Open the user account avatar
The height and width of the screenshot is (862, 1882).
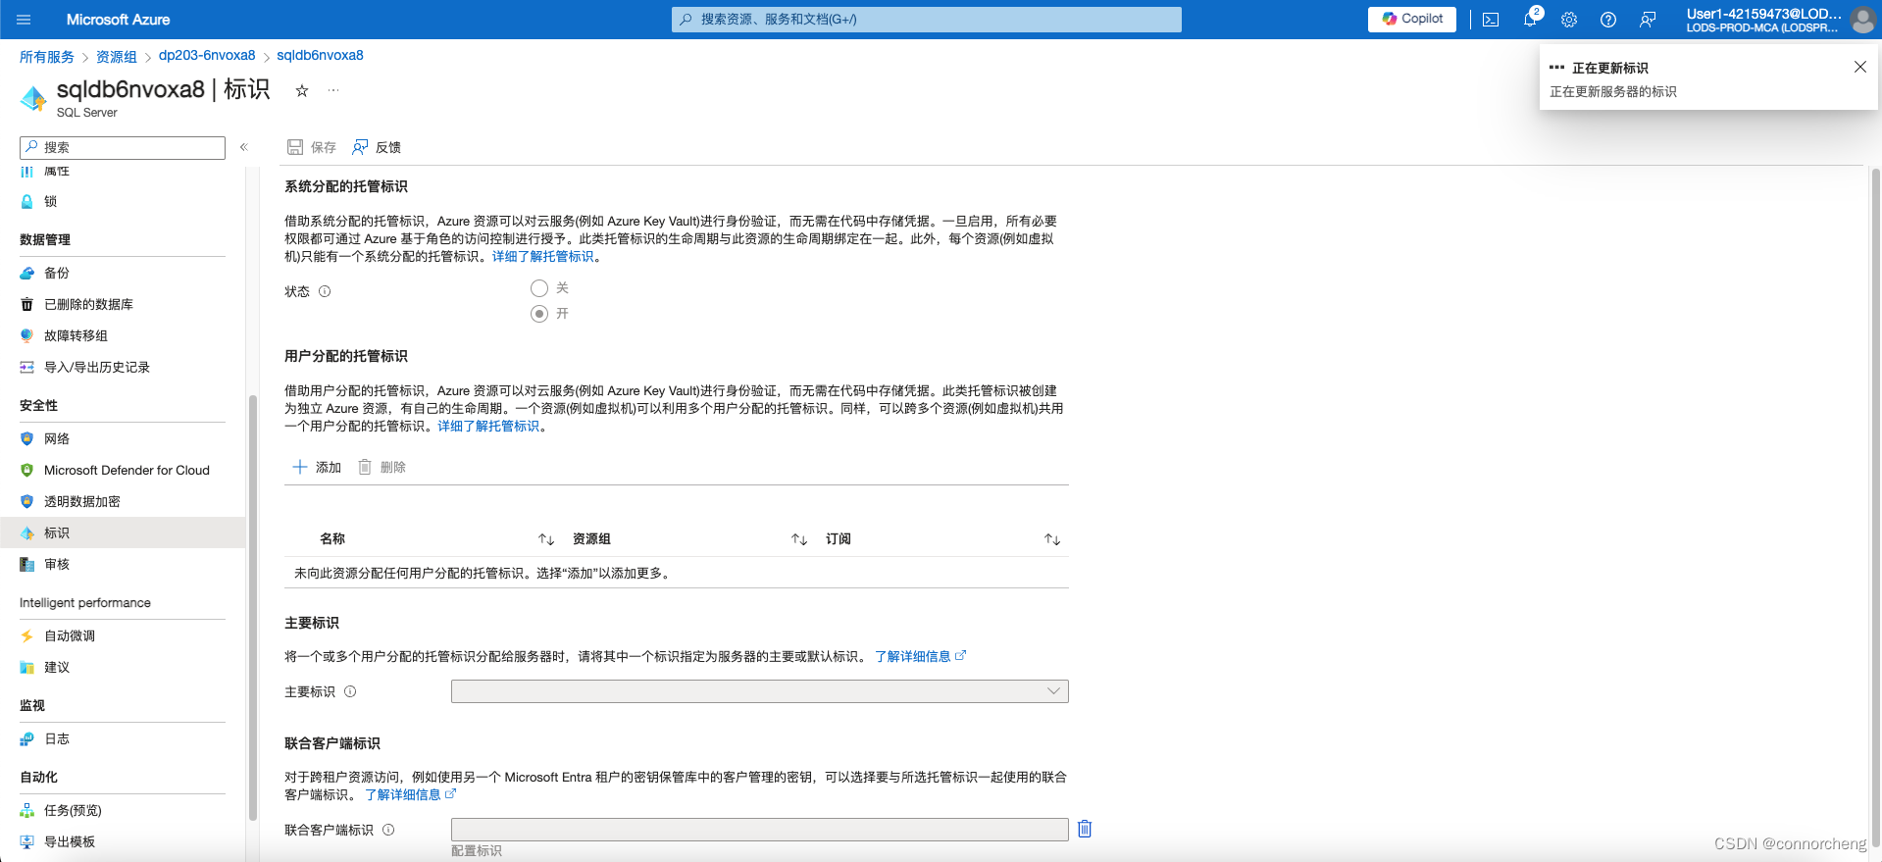click(1862, 20)
